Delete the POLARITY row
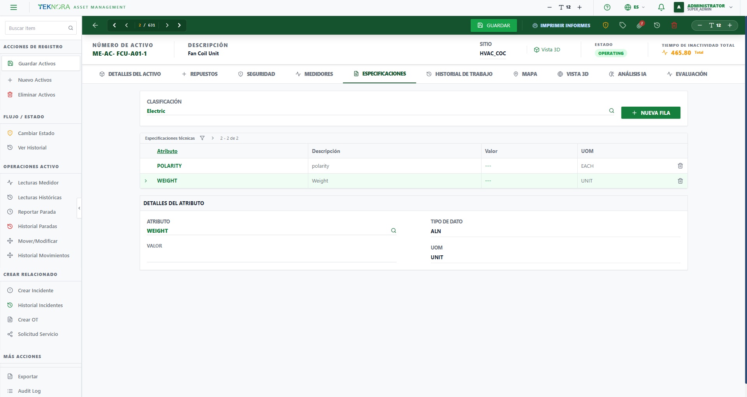The width and height of the screenshot is (747, 397). click(680, 166)
